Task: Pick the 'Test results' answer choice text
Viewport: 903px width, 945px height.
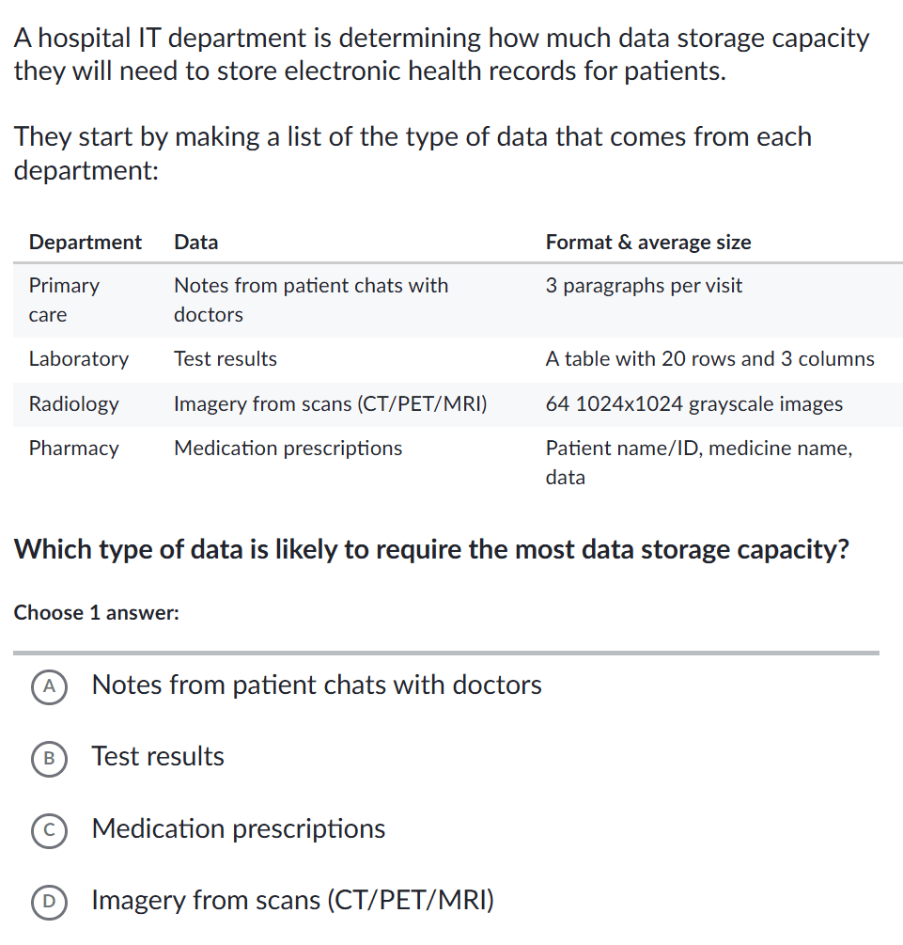Action: [158, 757]
